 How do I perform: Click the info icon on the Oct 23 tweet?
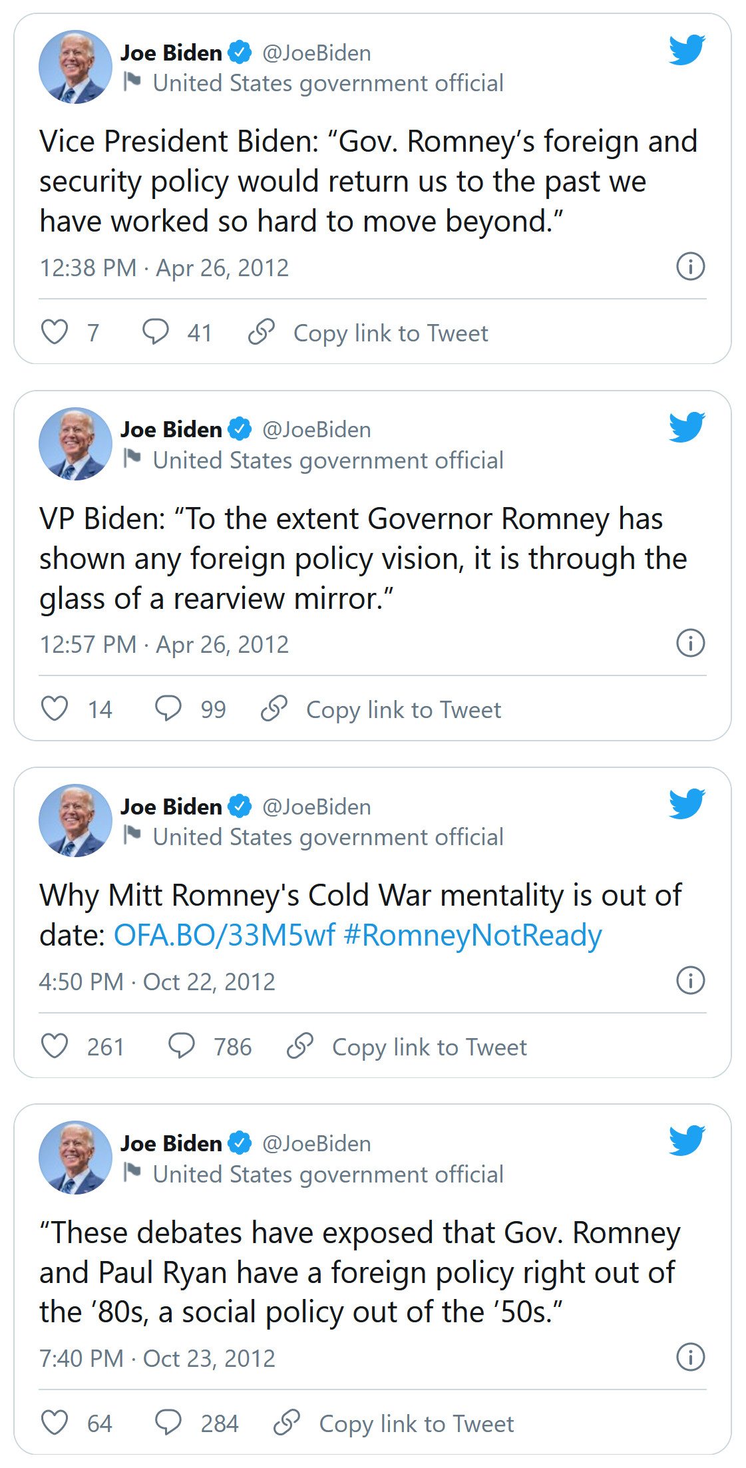point(690,1358)
